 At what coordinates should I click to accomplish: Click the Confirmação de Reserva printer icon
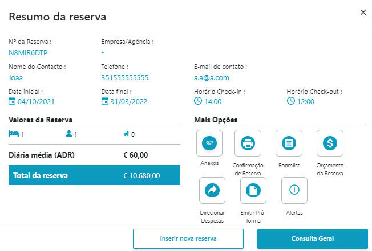tap(248, 143)
